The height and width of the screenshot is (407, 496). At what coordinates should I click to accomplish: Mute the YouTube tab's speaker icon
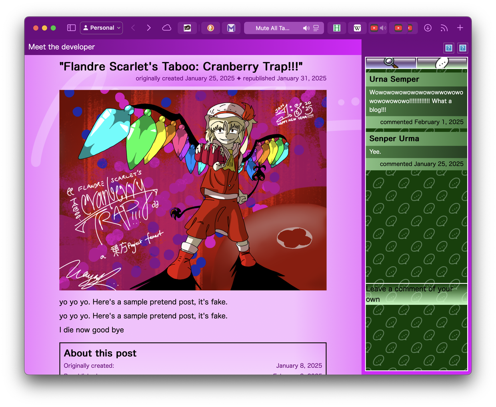[383, 28]
